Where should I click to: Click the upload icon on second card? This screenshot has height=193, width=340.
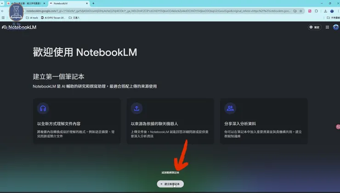point(136,108)
